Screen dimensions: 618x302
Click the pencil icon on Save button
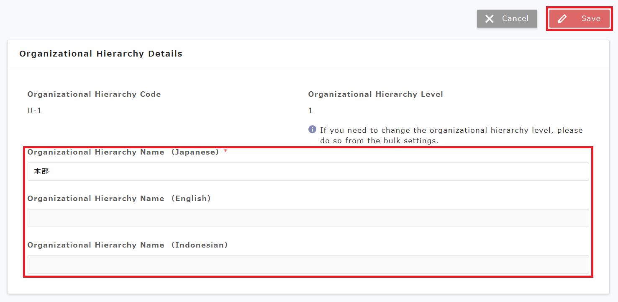[x=562, y=19]
